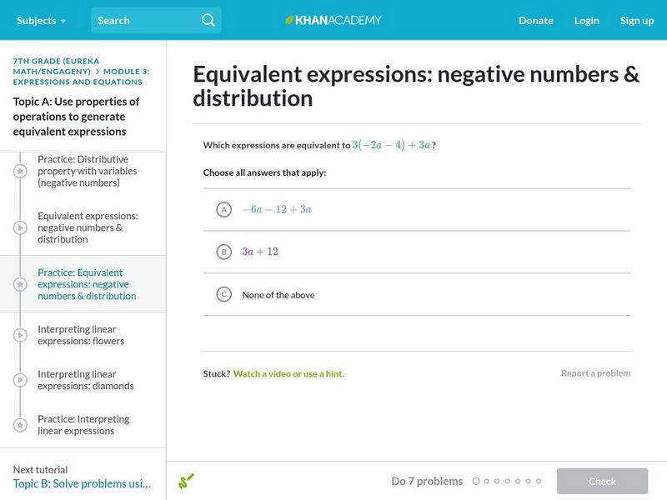
Task: Open 7th Grade Eureka Math breadcrumb
Action: [52, 66]
